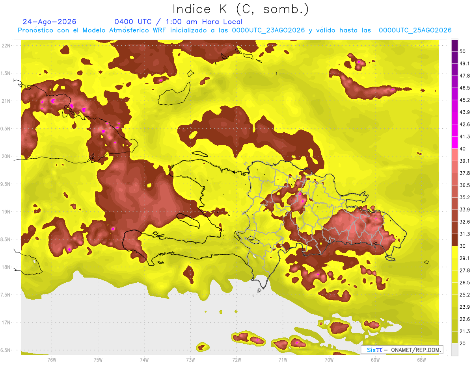This screenshot has height=365, width=473.
Task: Click the colorbar value "33.9"
Action: [x=465, y=209]
